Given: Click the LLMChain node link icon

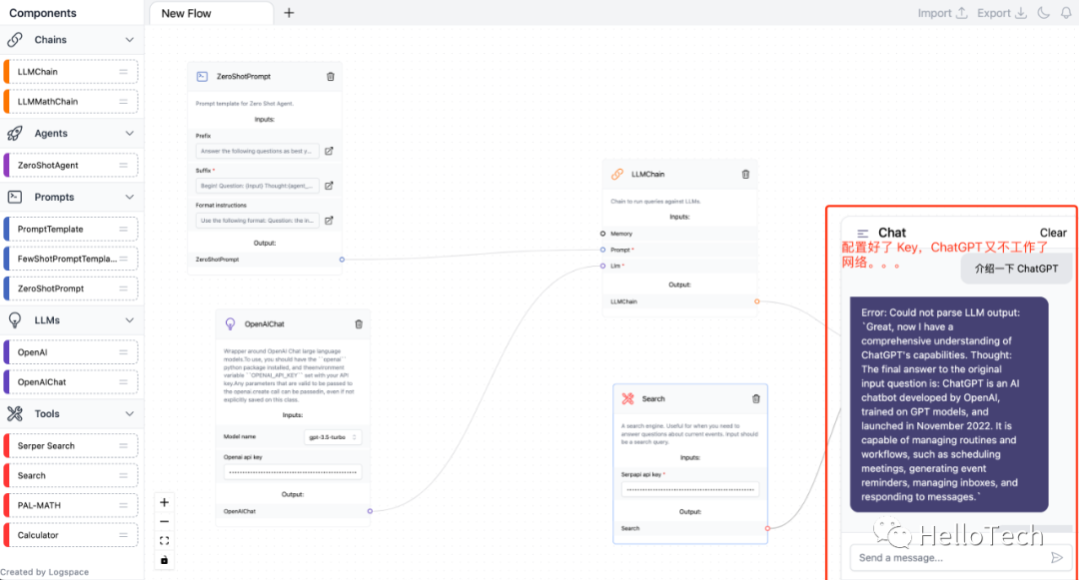Looking at the screenshot, I should tap(617, 174).
